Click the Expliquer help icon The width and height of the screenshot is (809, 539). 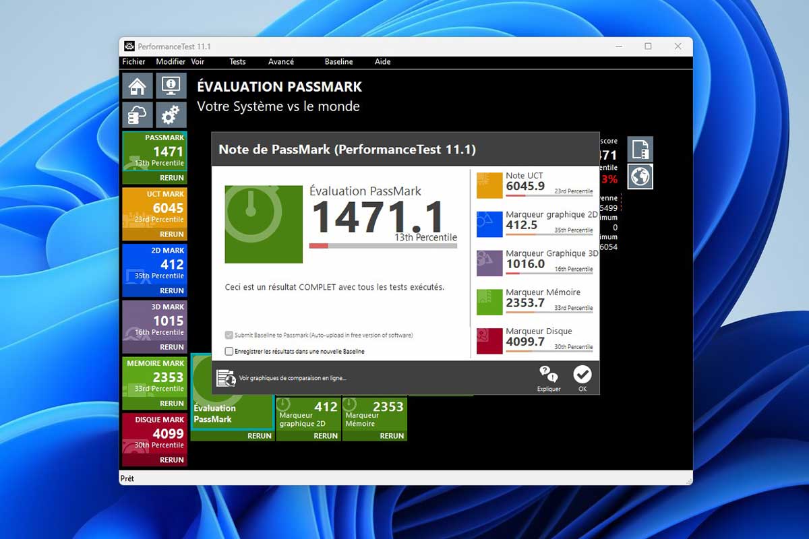tap(549, 379)
